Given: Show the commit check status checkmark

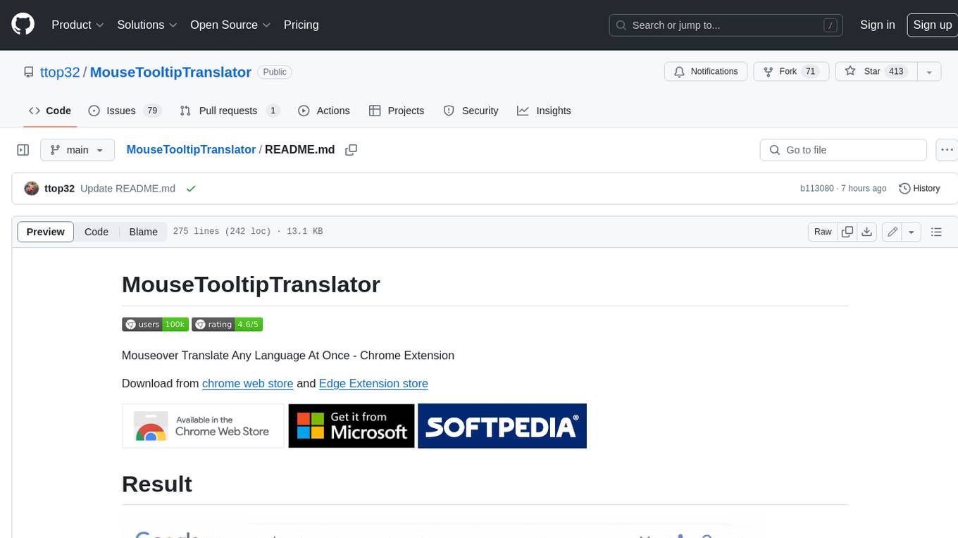Looking at the screenshot, I should coord(190,189).
